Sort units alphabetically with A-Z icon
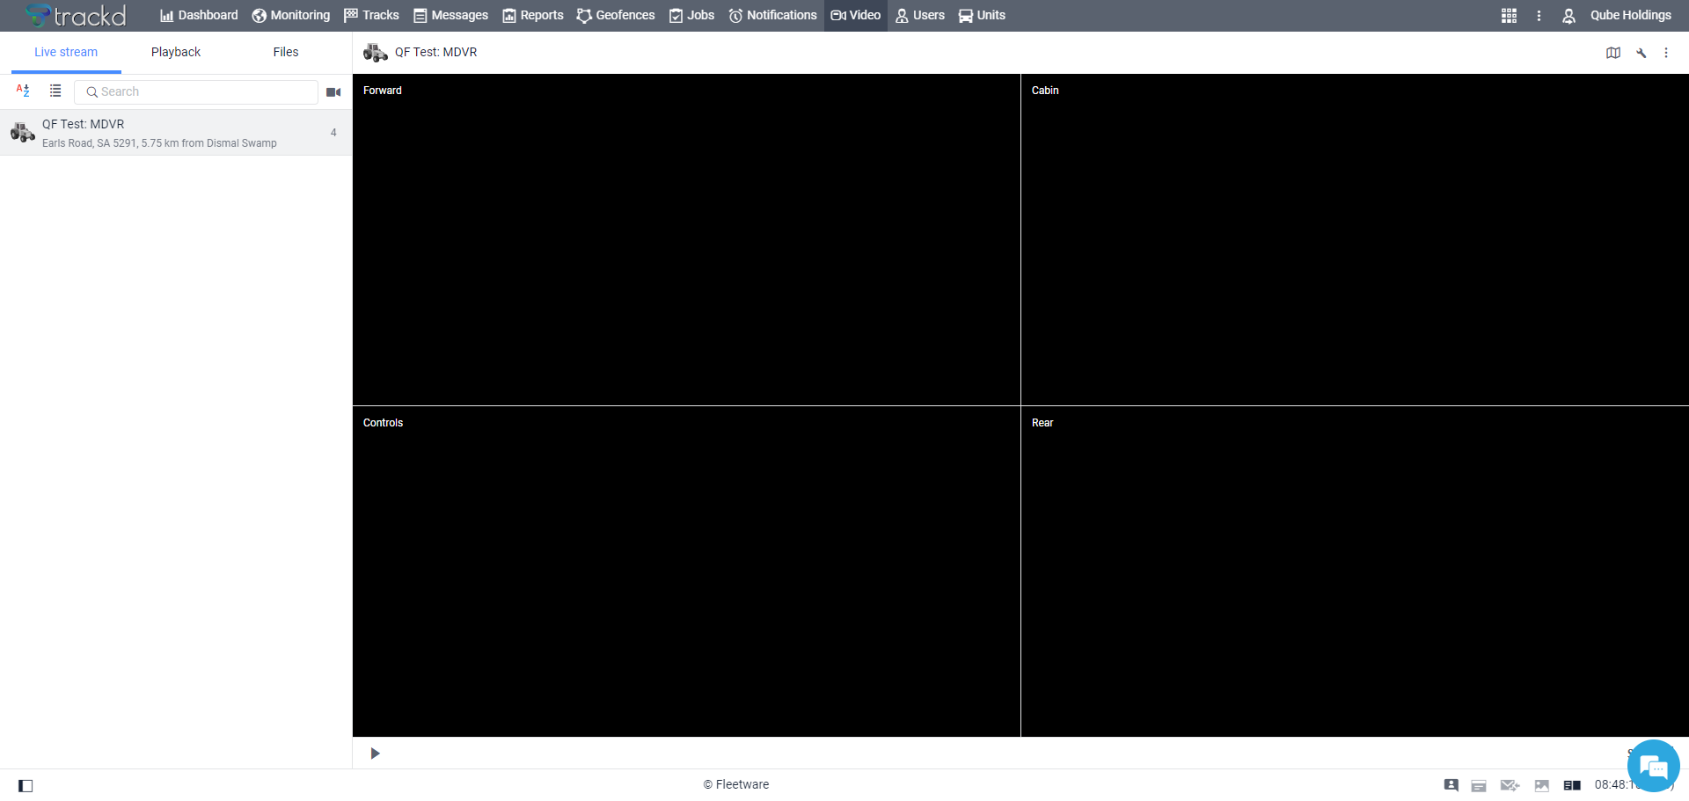Screen dimensions: 1689x801 click(x=23, y=91)
